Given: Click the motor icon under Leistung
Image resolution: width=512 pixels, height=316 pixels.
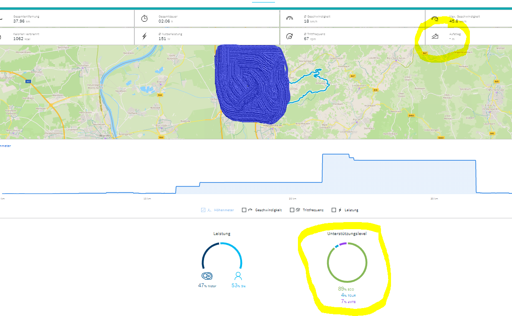Looking at the screenshot, I should tap(207, 276).
